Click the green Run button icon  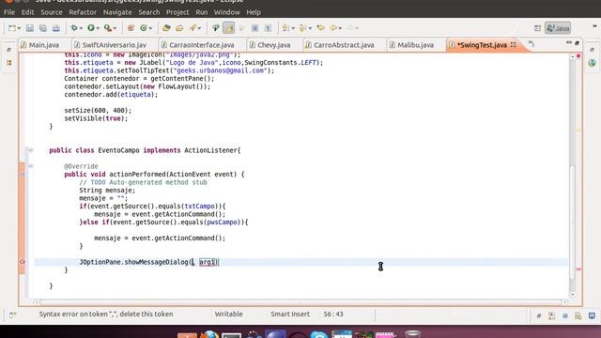point(91,28)
